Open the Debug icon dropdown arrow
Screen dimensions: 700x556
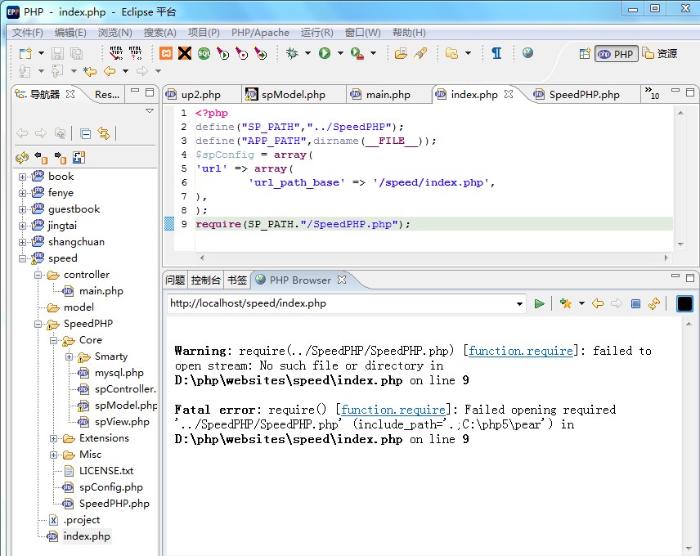(x=307, y=53)
